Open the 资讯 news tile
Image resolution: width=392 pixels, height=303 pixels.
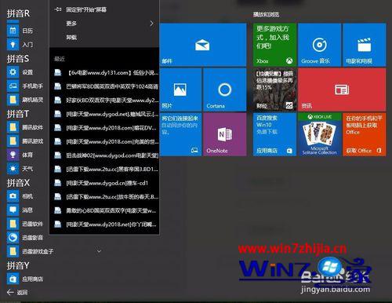click(x=342, y=89)
